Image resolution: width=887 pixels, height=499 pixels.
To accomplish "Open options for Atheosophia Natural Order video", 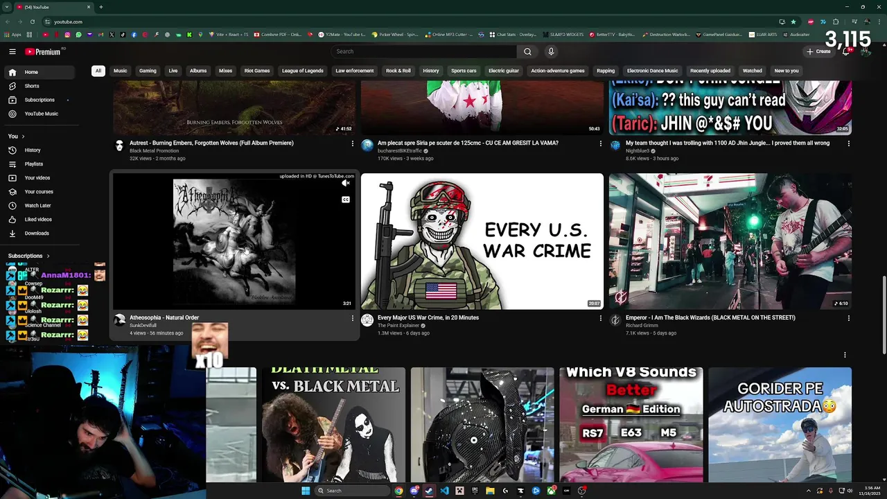I will pyautogui.click(x=352, y=318).
